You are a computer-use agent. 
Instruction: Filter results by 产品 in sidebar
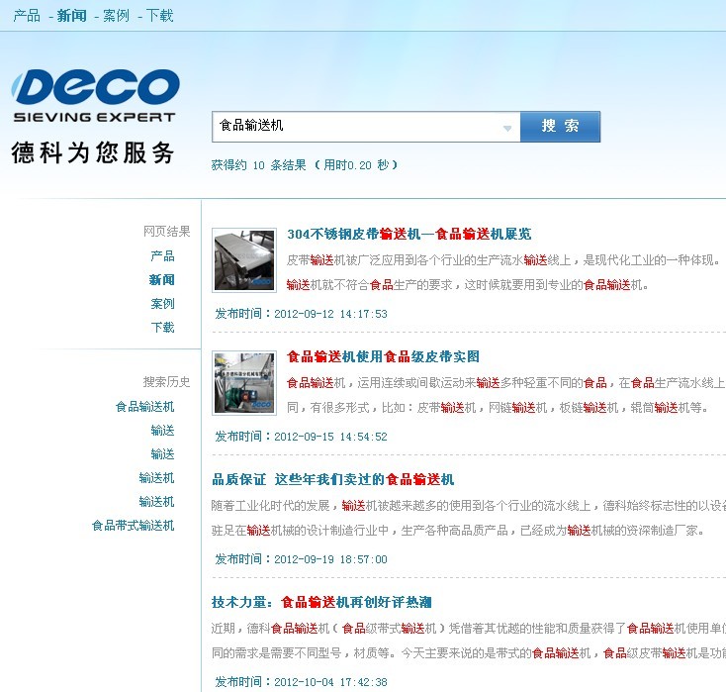(162, 256)
